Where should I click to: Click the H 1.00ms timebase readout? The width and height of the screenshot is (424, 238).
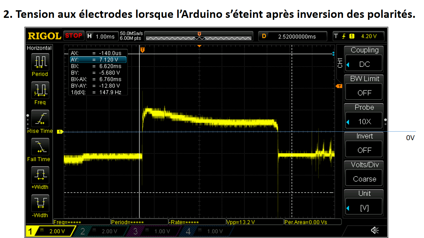102,36
